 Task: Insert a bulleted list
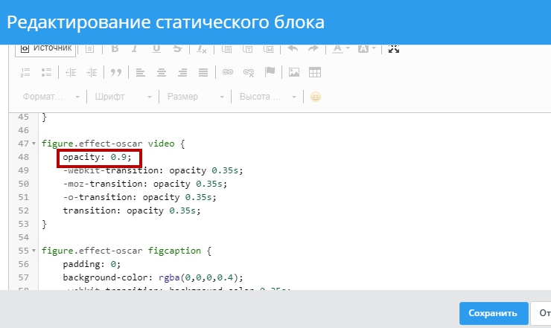pos(46,72)
